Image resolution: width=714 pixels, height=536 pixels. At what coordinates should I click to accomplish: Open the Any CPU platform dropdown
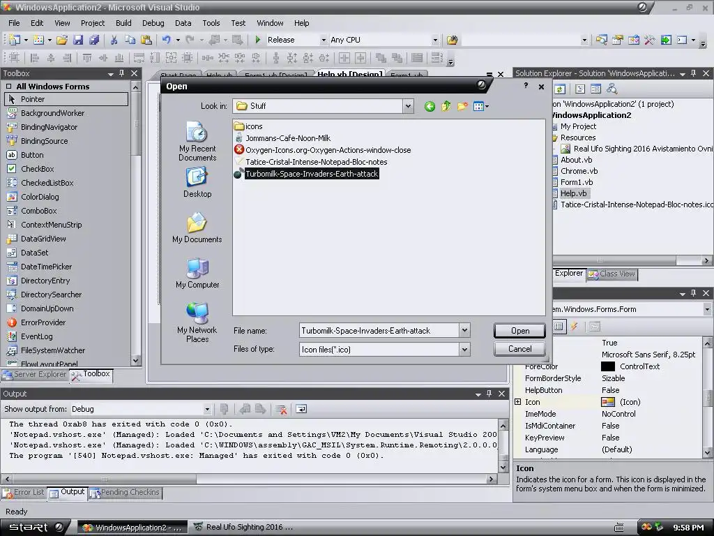pos(435,40)
